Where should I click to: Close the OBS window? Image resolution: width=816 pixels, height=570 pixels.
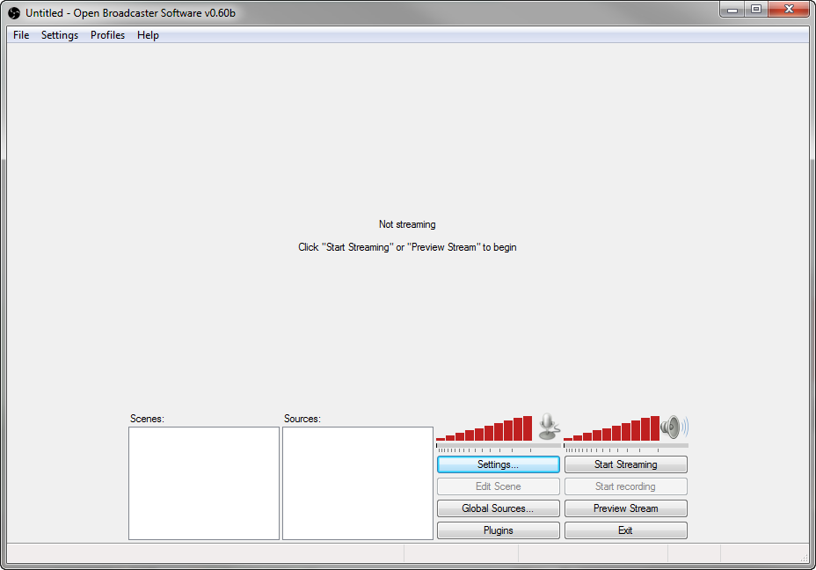click(789, 10)
